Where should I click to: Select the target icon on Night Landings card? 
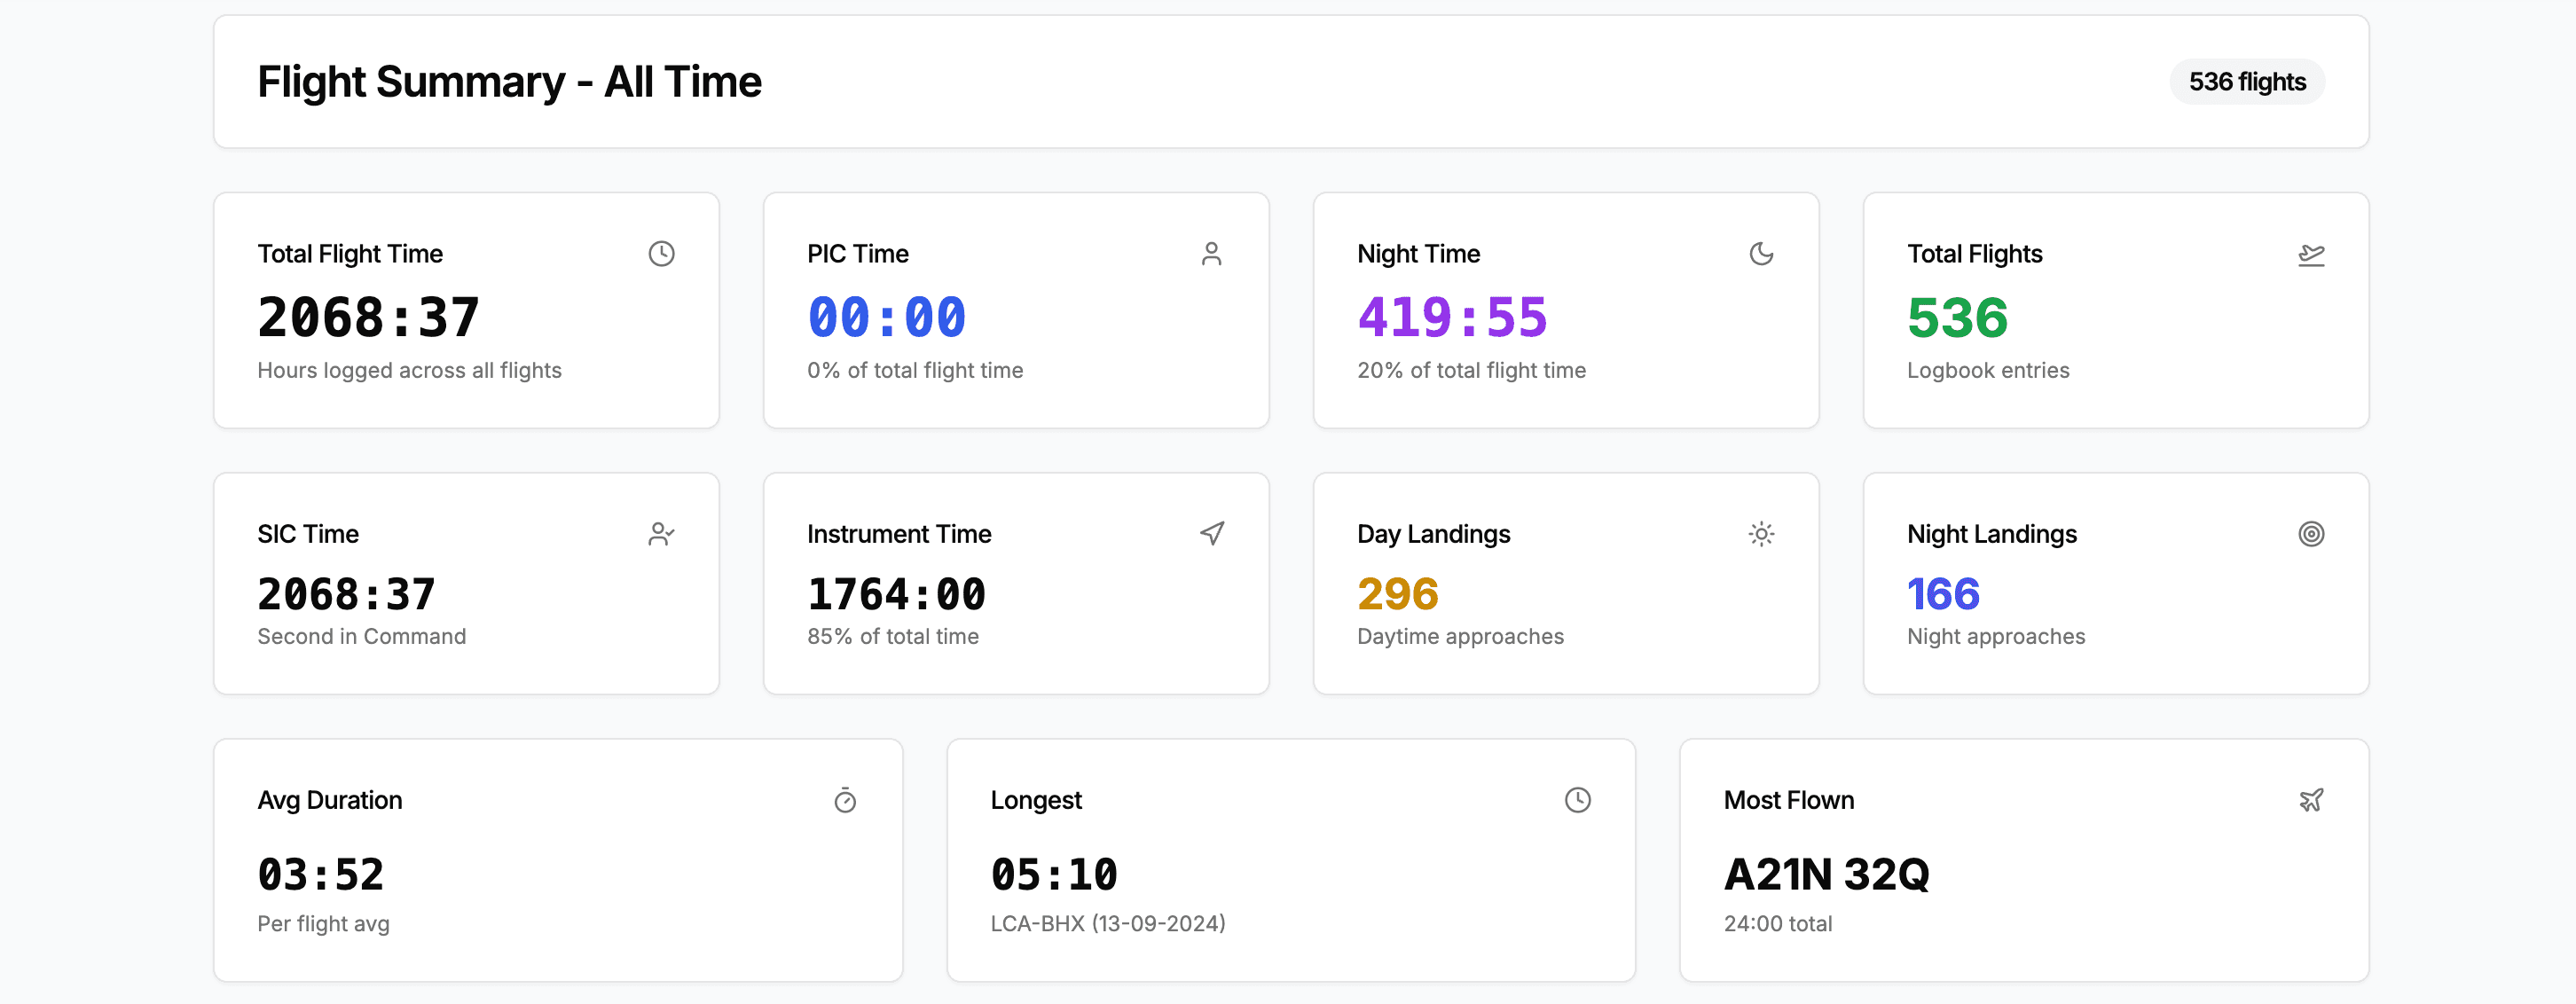click(x=2313, y=534)
